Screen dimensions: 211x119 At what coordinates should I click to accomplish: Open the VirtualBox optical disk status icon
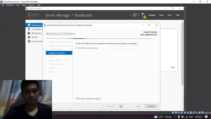pyautogui.click(x=176, y=113)
